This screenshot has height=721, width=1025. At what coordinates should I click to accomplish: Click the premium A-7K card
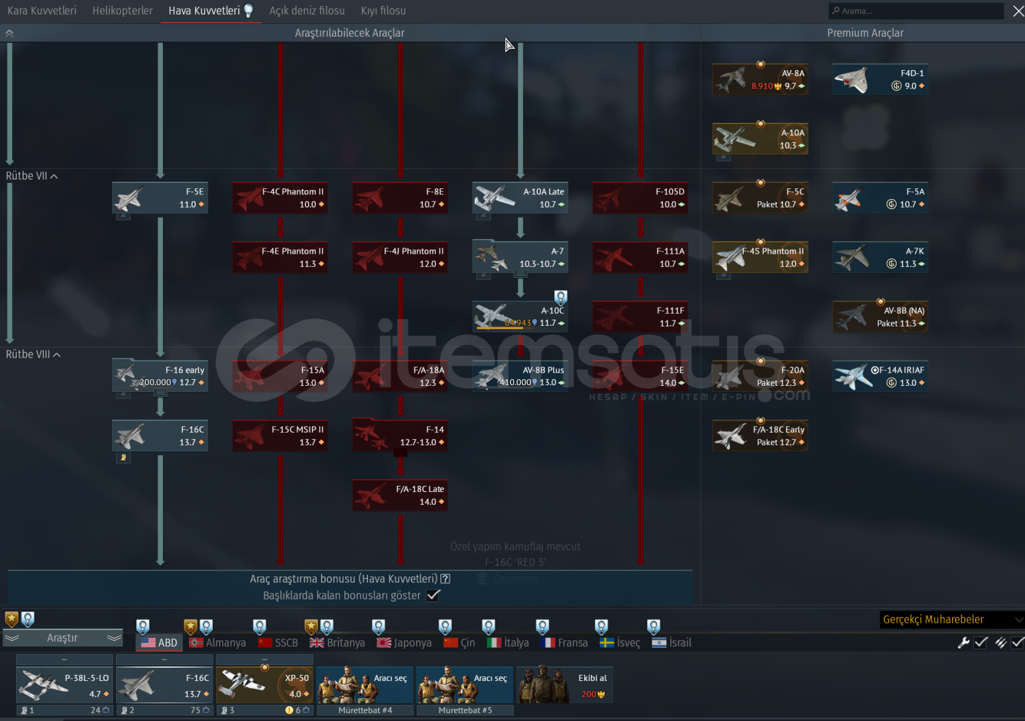click(881, 258)
